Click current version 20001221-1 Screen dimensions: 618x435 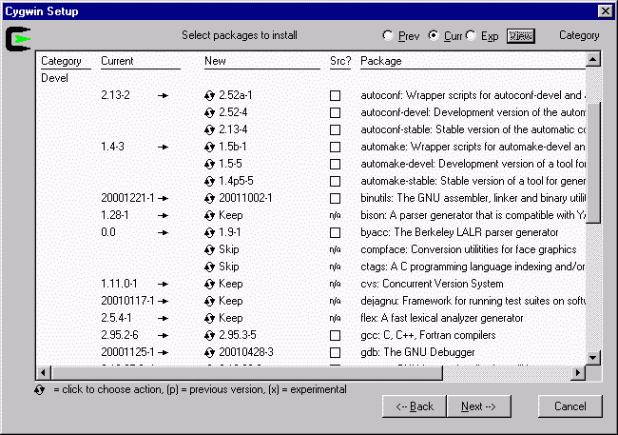coord(127,199)
